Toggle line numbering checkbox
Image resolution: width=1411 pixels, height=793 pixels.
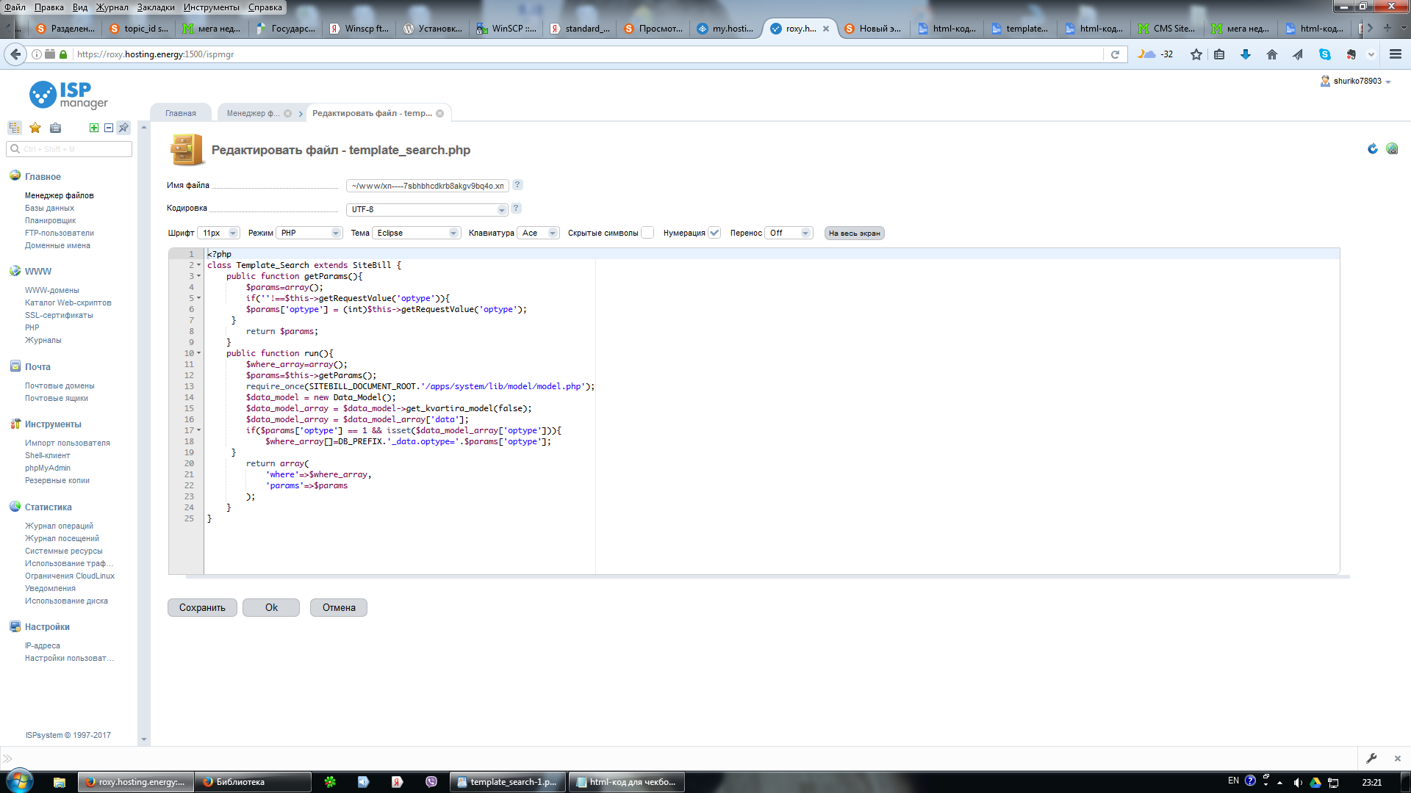click(714, 233)
